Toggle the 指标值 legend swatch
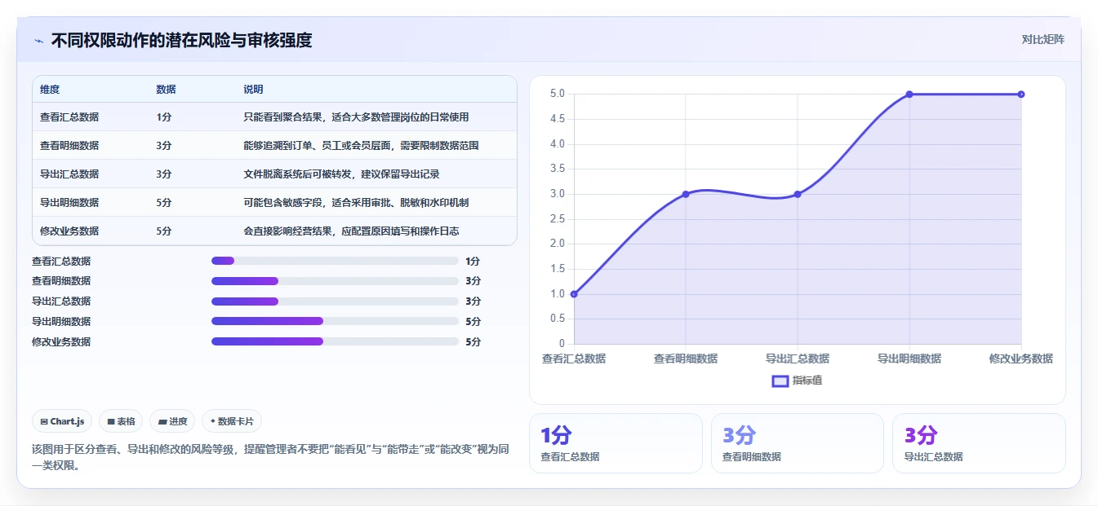1098x506 pixels. 780,381
